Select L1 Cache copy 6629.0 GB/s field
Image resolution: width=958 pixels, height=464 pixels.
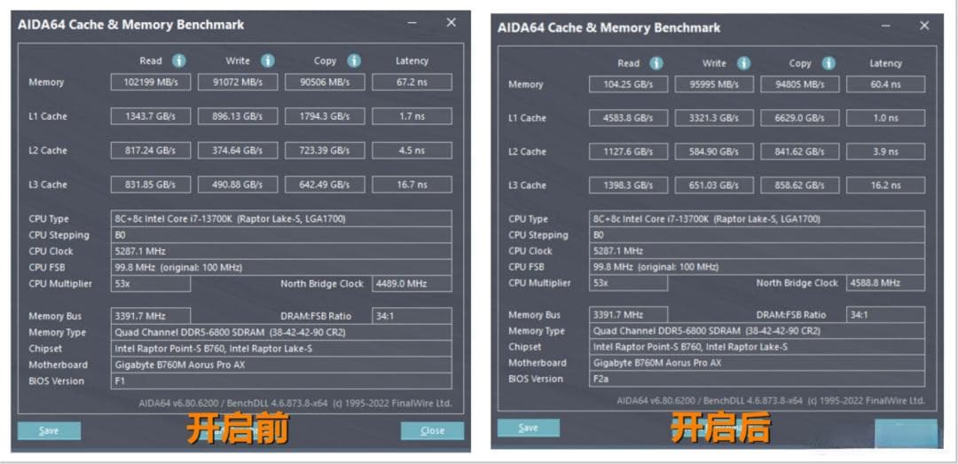pos(800,118)
